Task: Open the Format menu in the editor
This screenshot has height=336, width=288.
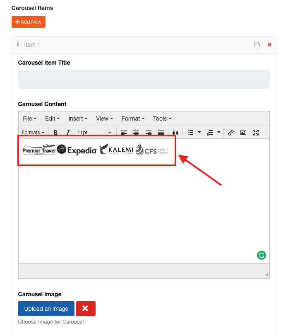Action: (133, 118)
